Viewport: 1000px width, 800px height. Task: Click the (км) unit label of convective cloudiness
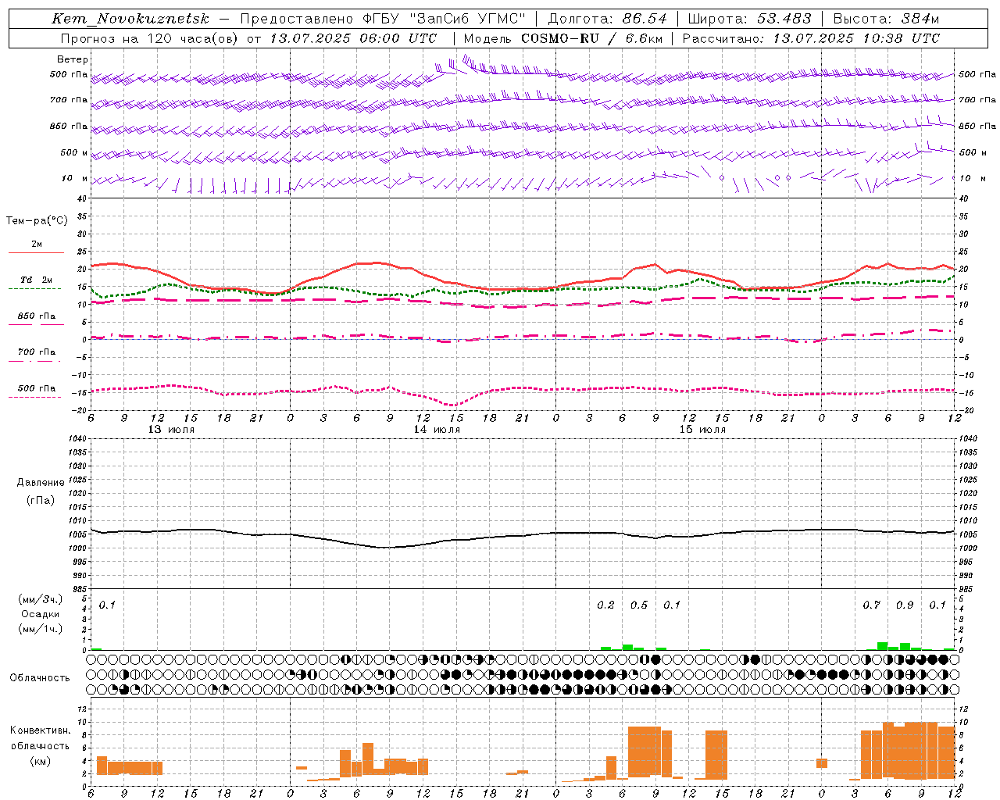(x=41, y=762)
